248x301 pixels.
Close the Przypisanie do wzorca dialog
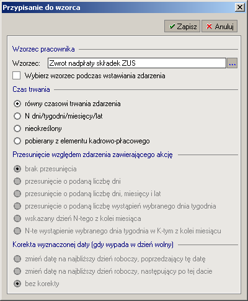tap(240, 7)
